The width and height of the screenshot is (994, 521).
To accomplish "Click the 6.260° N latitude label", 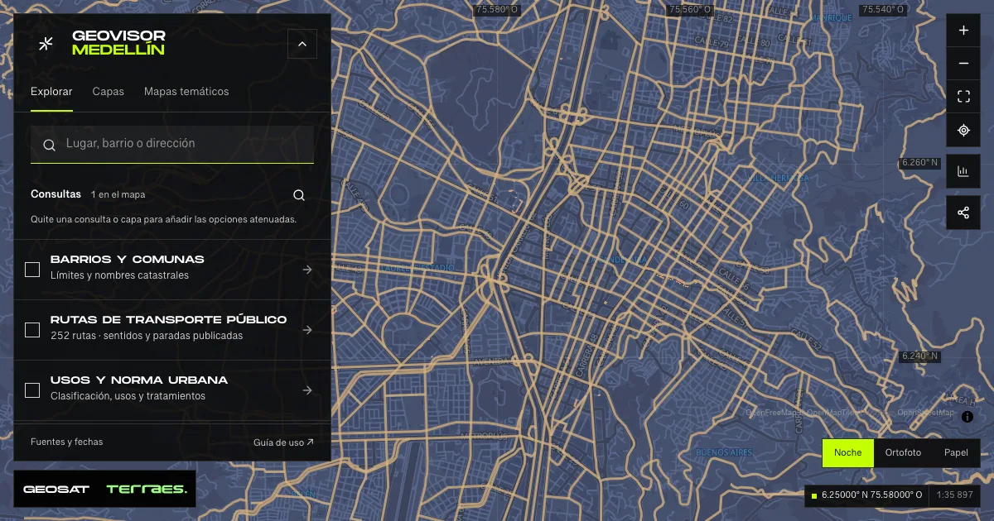I will (x=921, y=163).
